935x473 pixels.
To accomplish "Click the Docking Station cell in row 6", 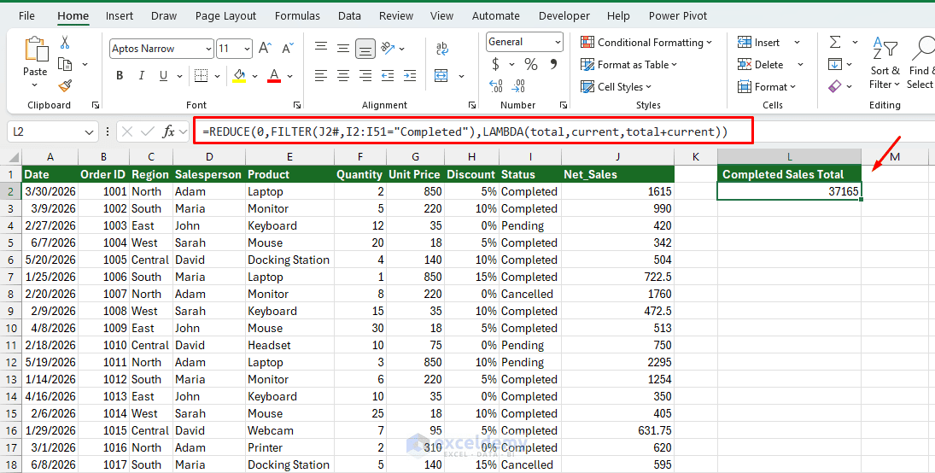I will (x=289, y=260).
